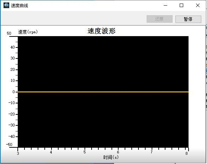Click the 5 second mark on time axis

85,152
